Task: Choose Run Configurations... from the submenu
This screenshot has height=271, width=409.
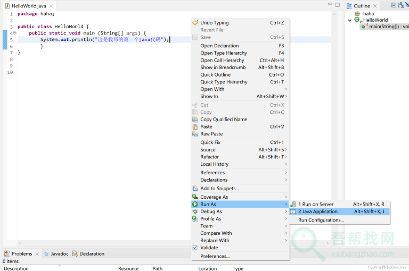Action: coord(321,220)
